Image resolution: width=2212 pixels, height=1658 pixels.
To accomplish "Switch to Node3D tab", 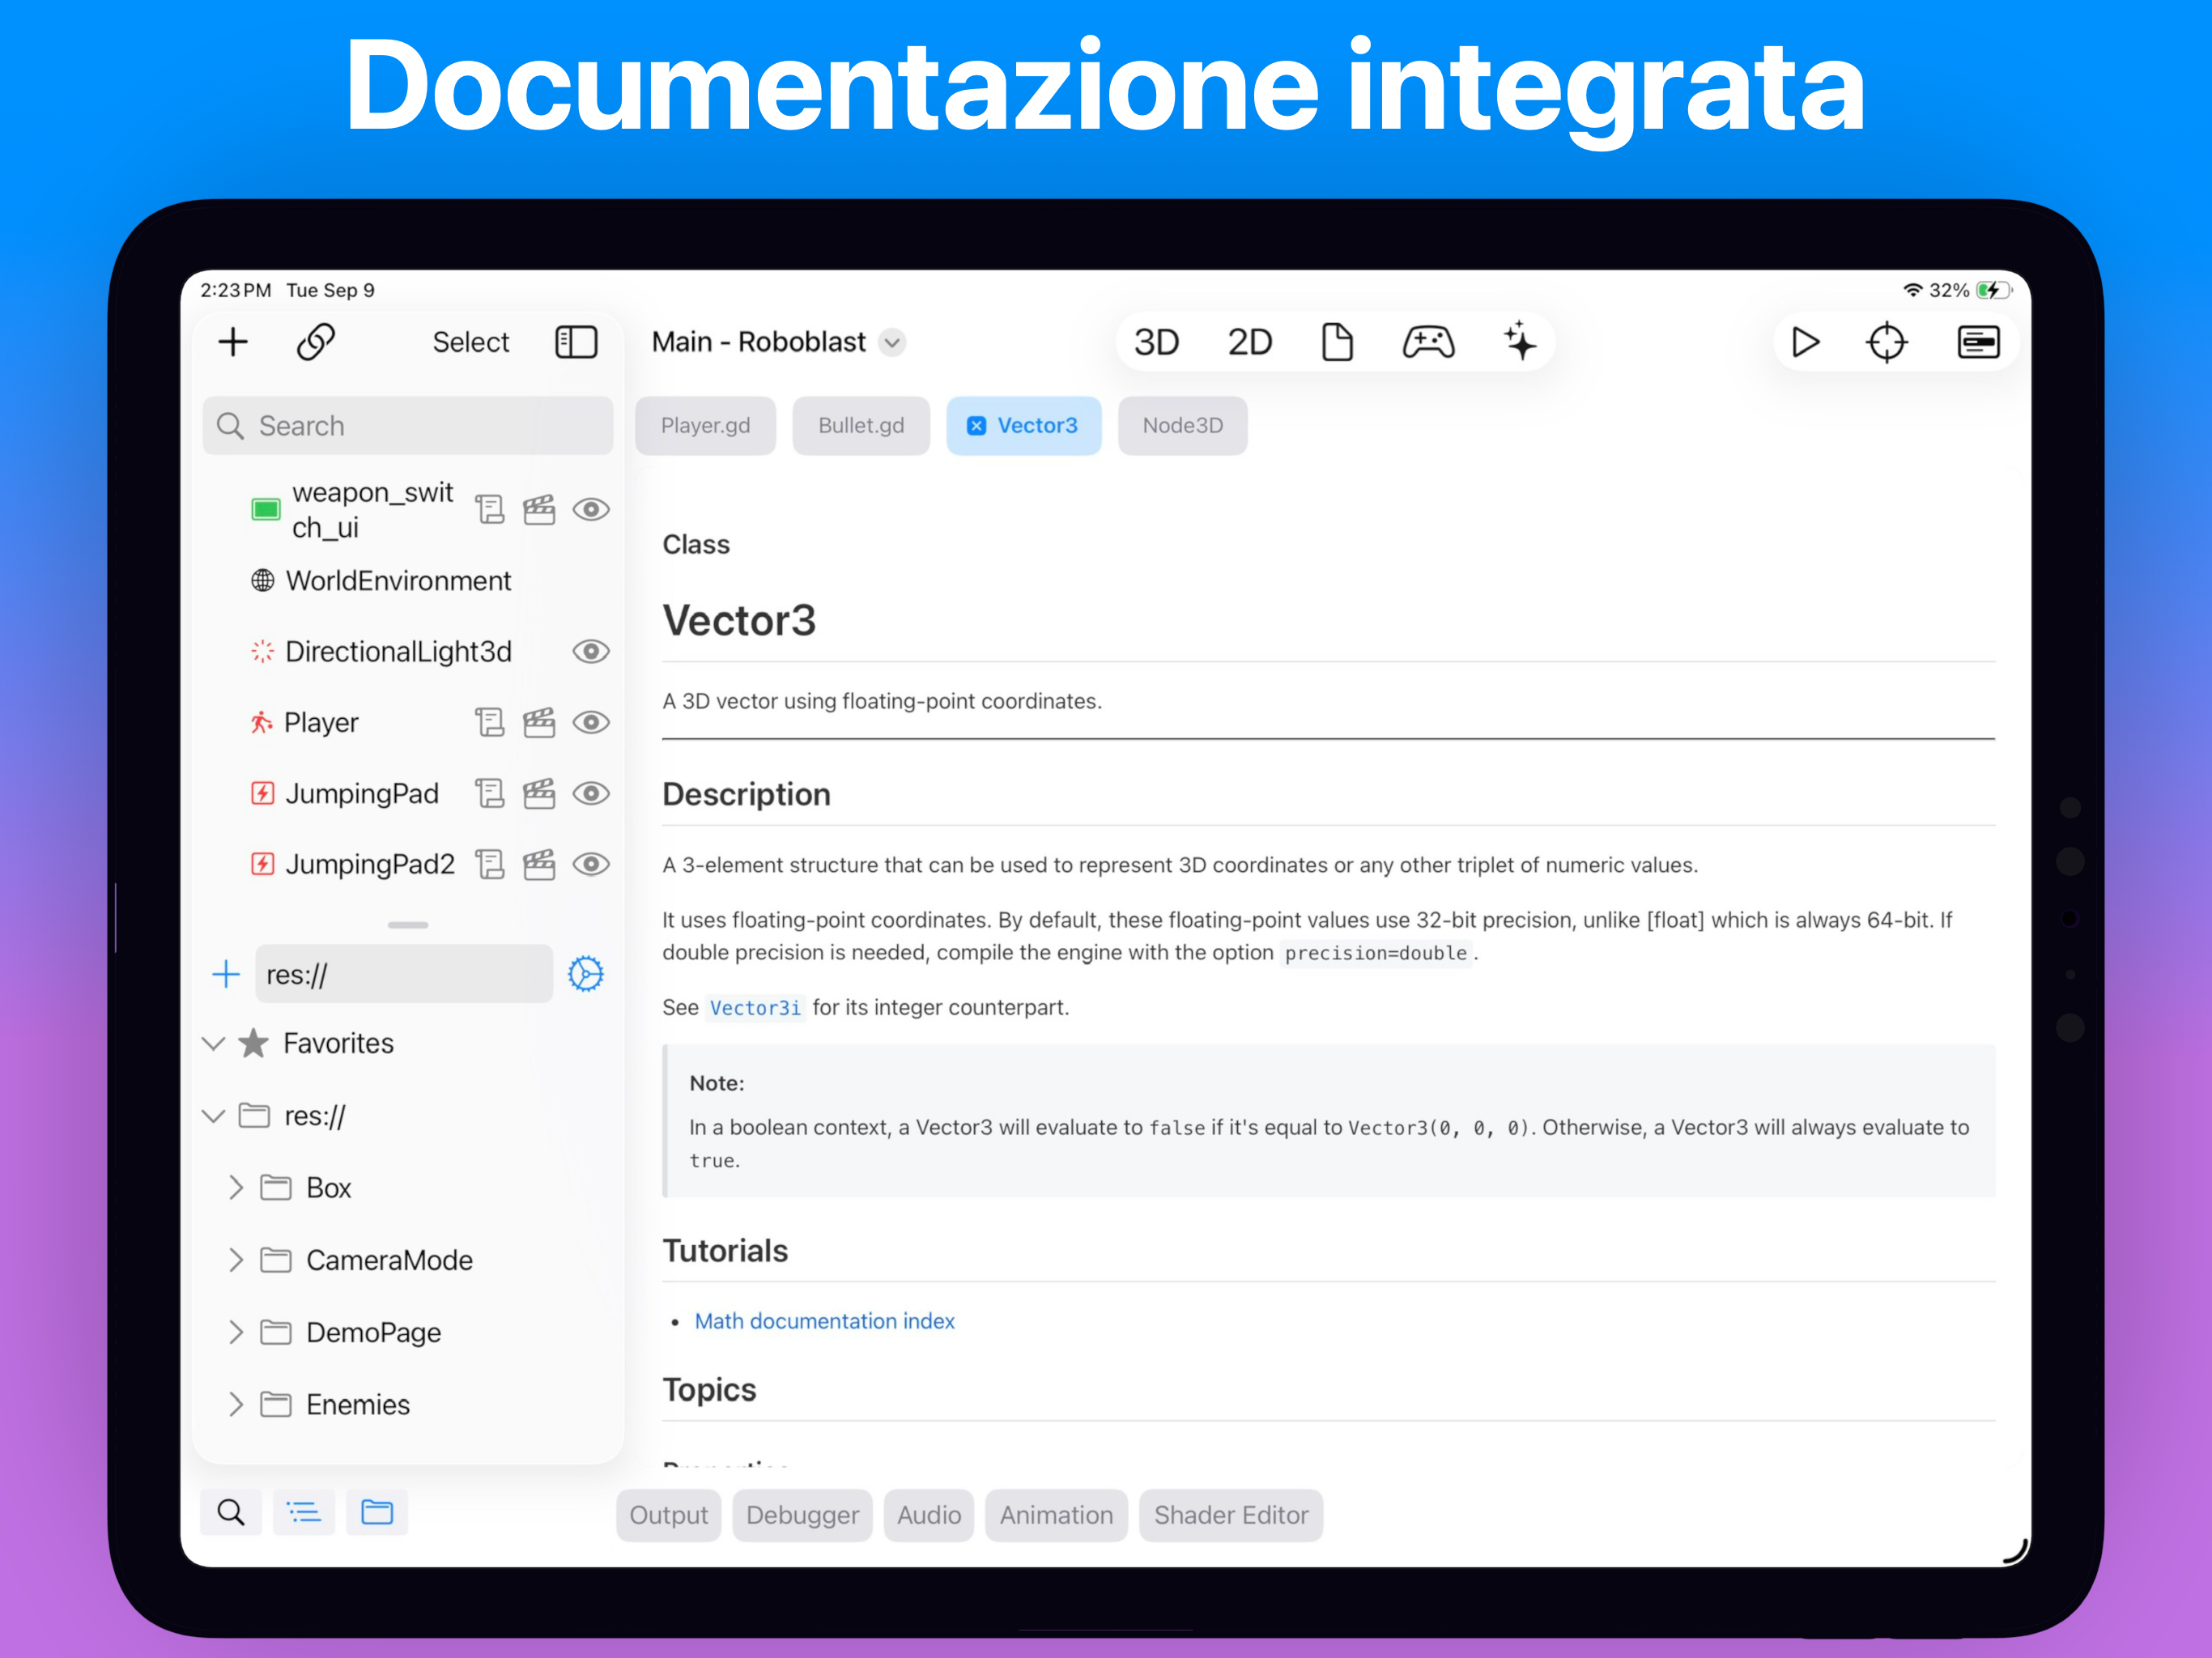I will (x=1182, y=426).
